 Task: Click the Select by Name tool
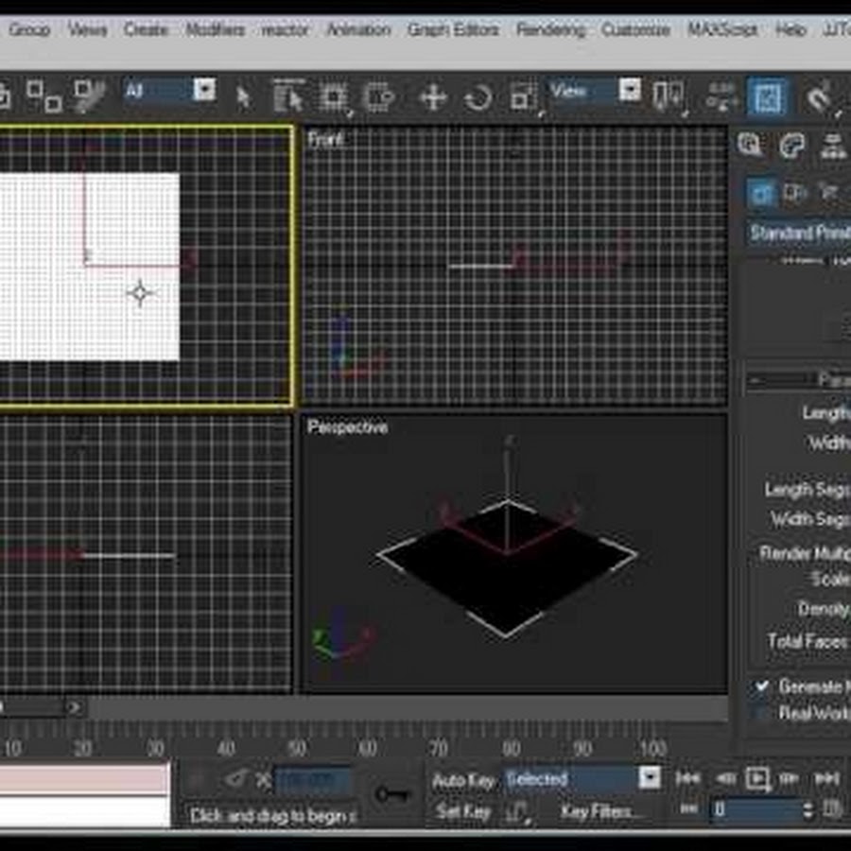click(287, 97)
